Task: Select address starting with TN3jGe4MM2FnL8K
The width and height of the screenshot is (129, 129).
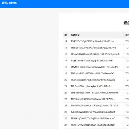Action: coord(93,48)
